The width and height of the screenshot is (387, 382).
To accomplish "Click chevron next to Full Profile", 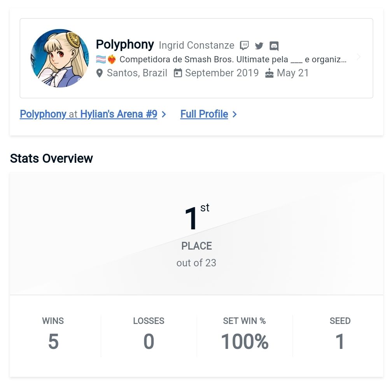I will [x=235, y=114].
